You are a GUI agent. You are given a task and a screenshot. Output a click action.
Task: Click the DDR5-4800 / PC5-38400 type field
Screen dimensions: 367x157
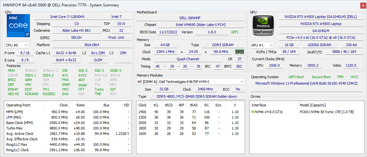pyautogui.click(x=197, y=96)
